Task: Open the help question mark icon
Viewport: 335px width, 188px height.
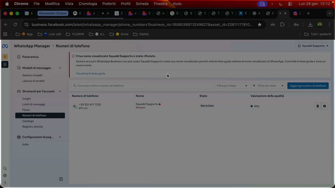Action: pos(5,183)
